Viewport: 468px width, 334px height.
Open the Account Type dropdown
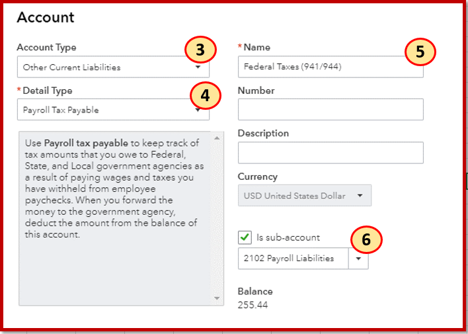tap(113, 67)
